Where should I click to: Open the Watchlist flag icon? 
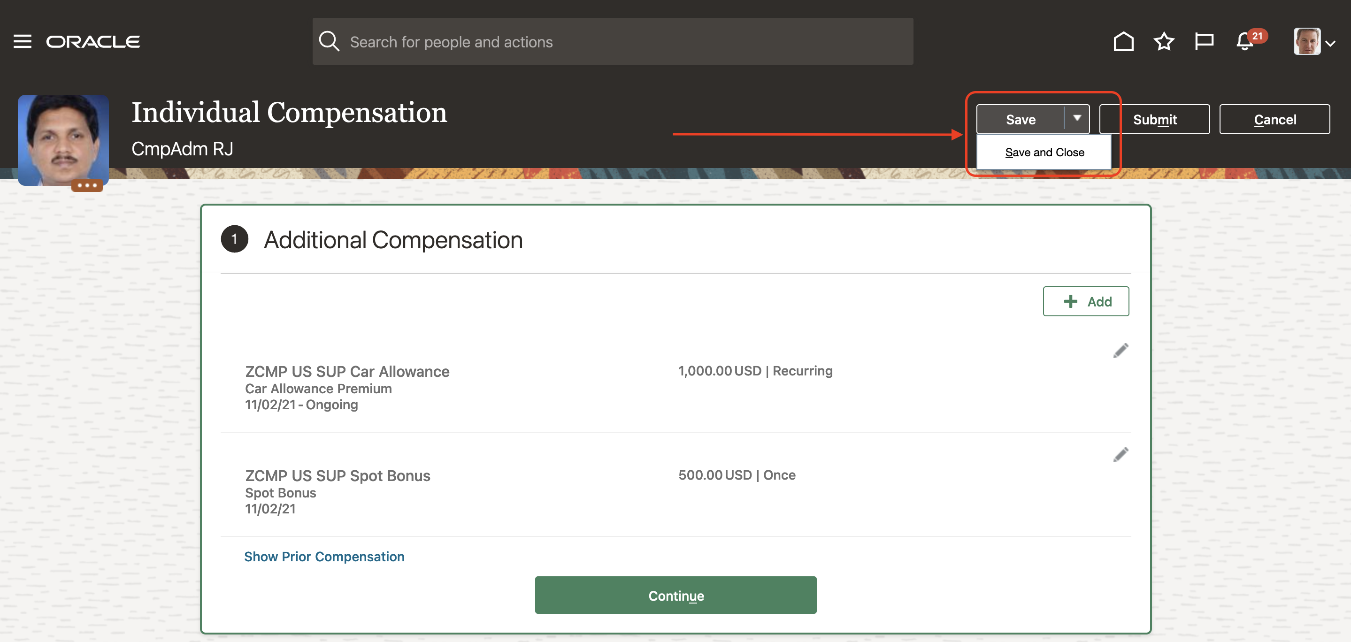click(x=1204, y=41)
